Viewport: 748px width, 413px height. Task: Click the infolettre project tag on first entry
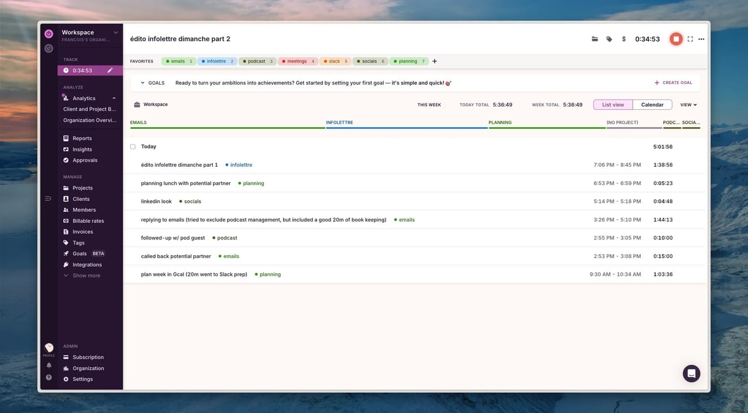(x=239, y=165)
